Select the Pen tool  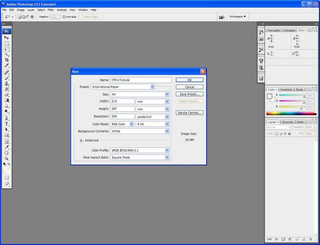[x=7, y=118]
